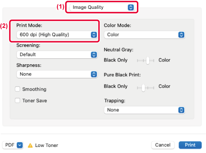
Task: Click the Cancel button
Action: tap(163, 145)
